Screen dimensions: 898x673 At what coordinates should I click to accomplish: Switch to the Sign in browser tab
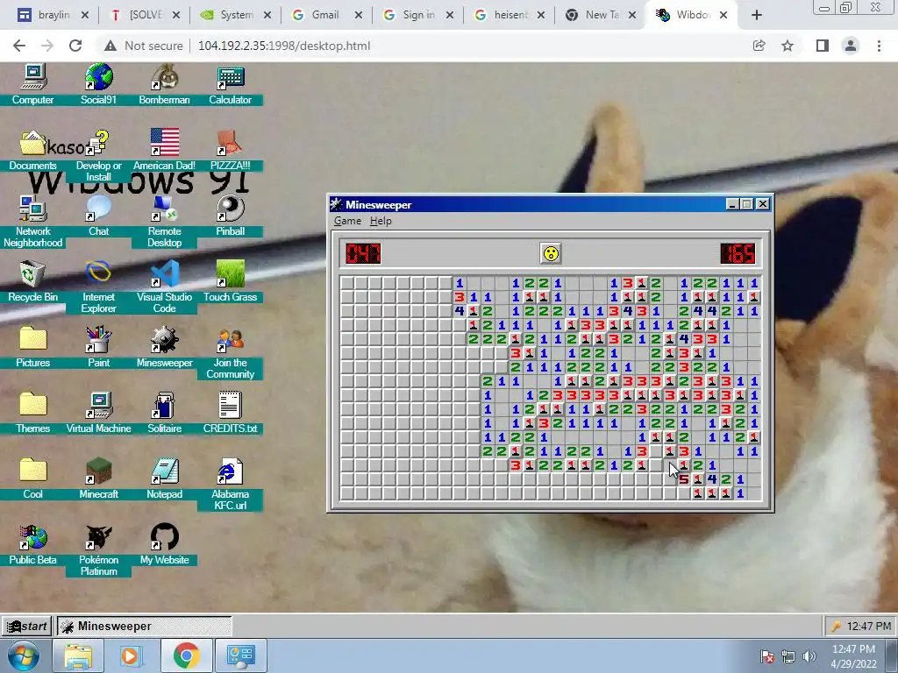coord(417,15)
